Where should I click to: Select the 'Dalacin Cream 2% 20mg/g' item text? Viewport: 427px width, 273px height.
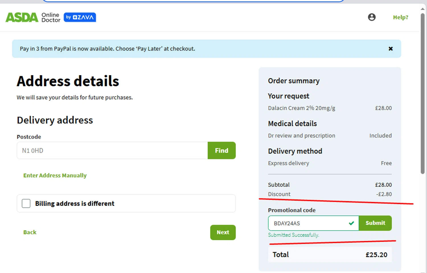(x=301, y=108)
